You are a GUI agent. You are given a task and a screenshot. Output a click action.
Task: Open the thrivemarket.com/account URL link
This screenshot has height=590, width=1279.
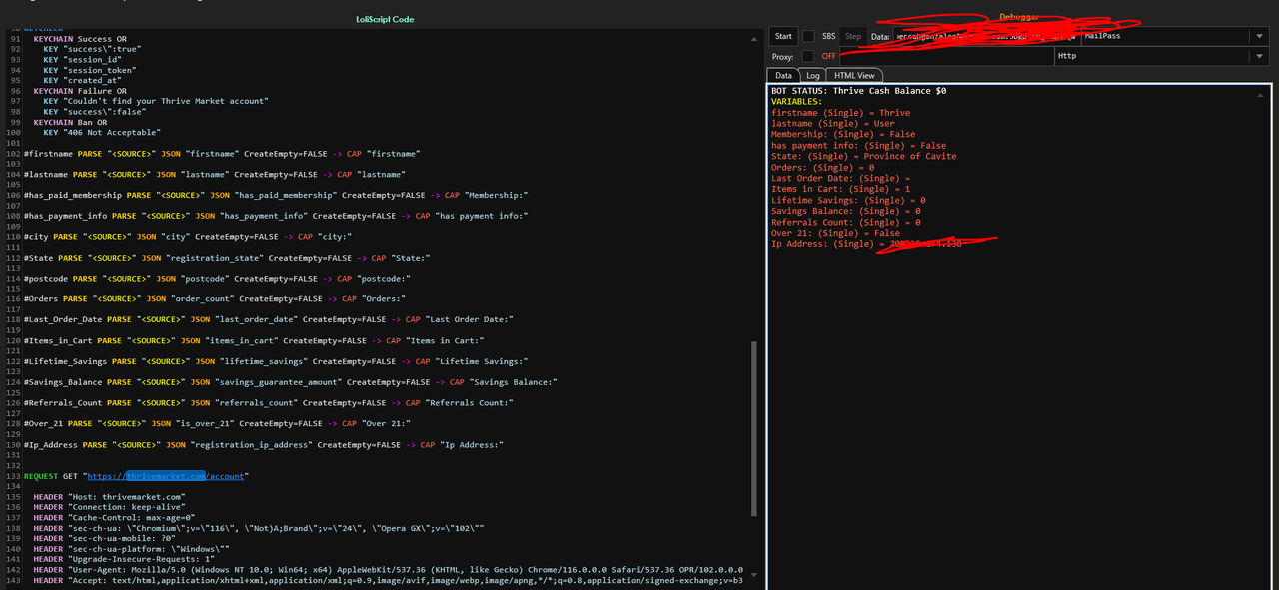167,477
